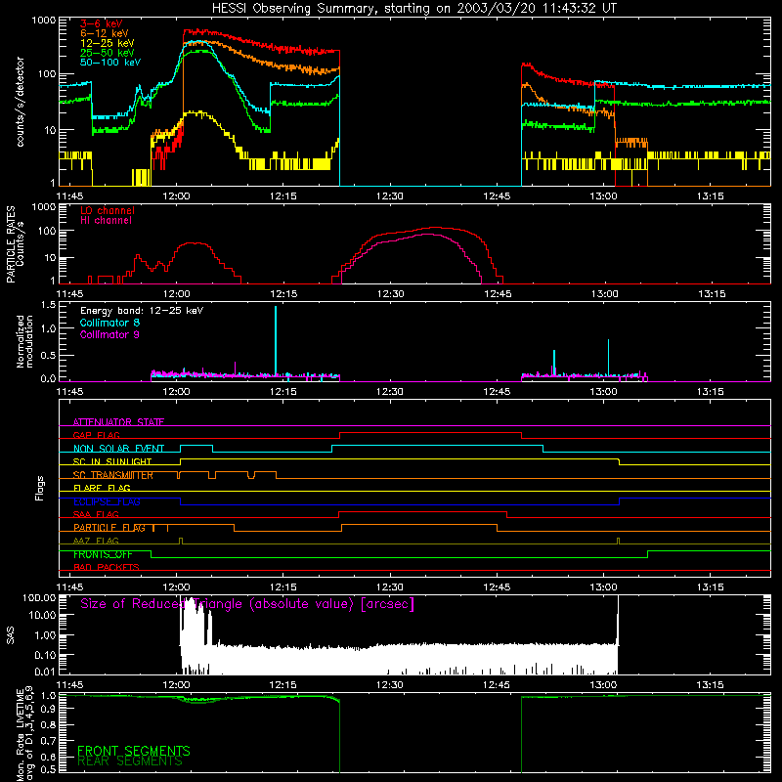Click the PARTICLE FLAG label
Screen dimensions: 782x782
point(109,527)
